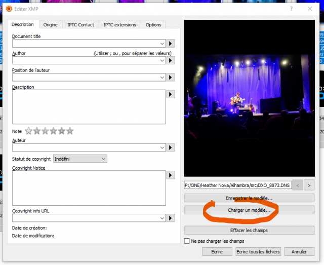Click the arrow button beside Document title

coord(171,44)
